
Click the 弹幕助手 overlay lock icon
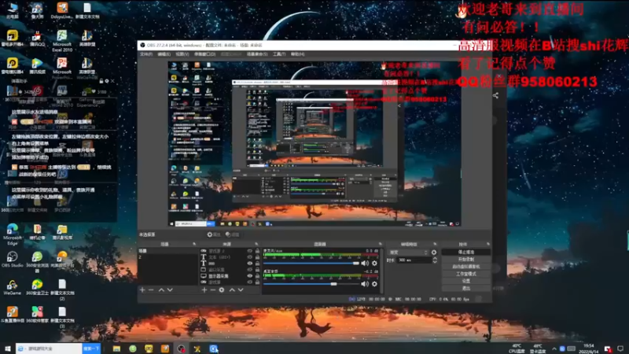point(101,81)
